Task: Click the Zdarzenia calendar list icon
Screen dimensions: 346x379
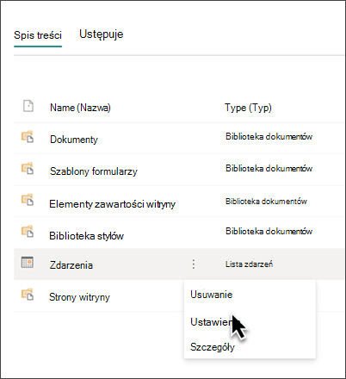Action: [28, 262]
